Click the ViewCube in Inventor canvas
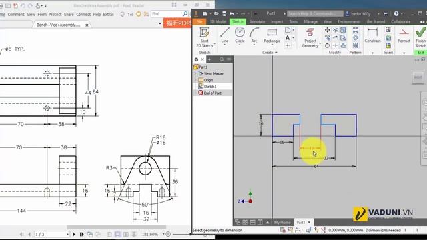427x240 pixels. (418, 77)
